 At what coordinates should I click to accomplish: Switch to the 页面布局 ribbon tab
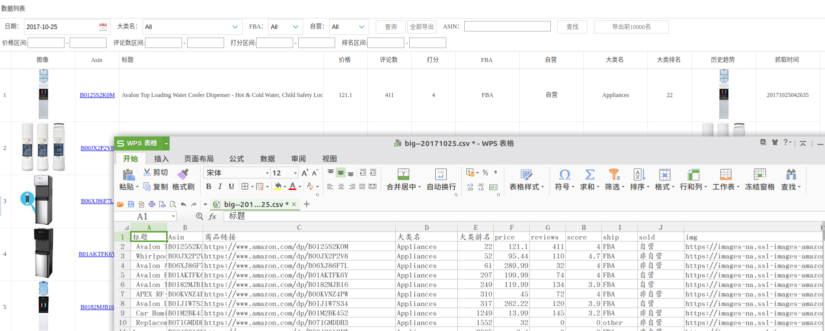pyautogui.click(x=199, y=158)
